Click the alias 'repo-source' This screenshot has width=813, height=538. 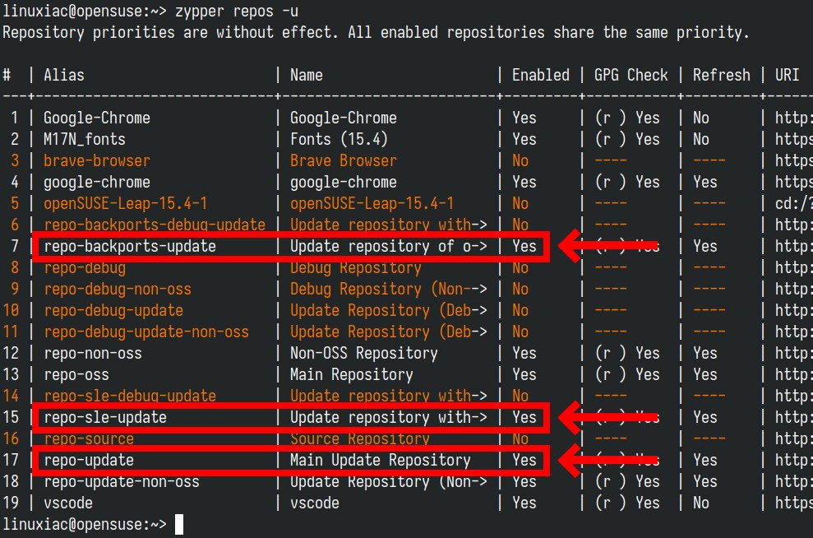click(x=89, y=439)
